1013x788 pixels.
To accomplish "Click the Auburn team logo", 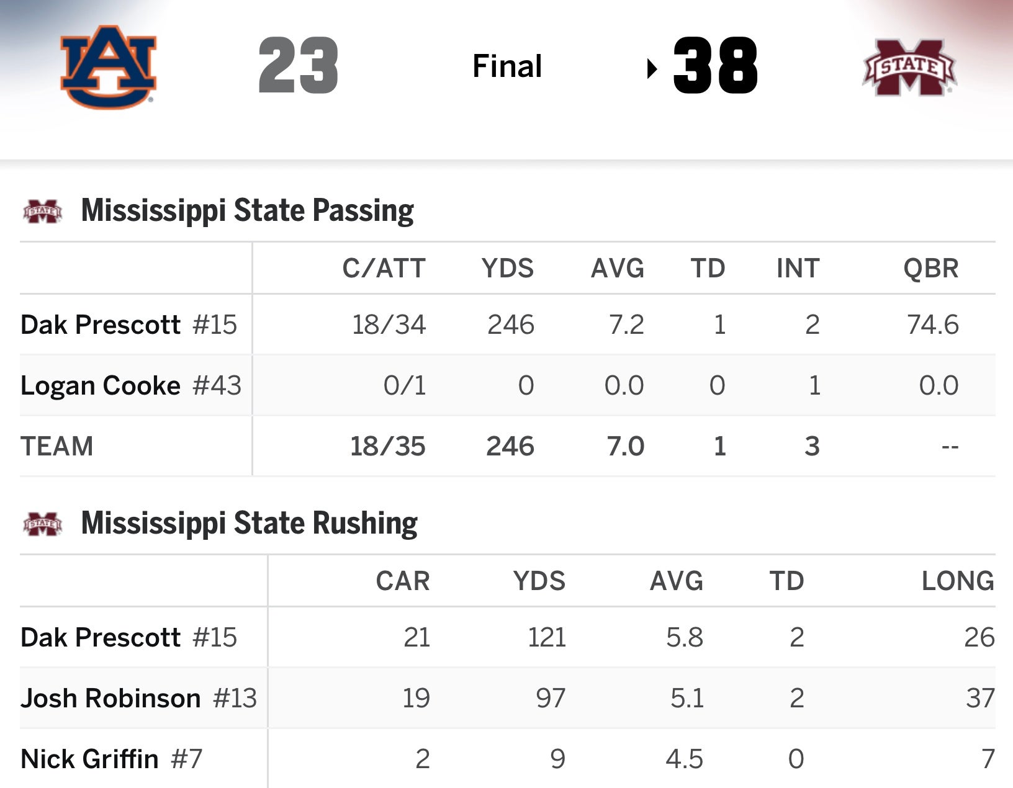I will coord(109,66).
